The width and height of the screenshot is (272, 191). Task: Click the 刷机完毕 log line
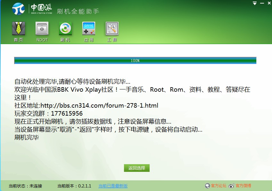pos(27,137)
